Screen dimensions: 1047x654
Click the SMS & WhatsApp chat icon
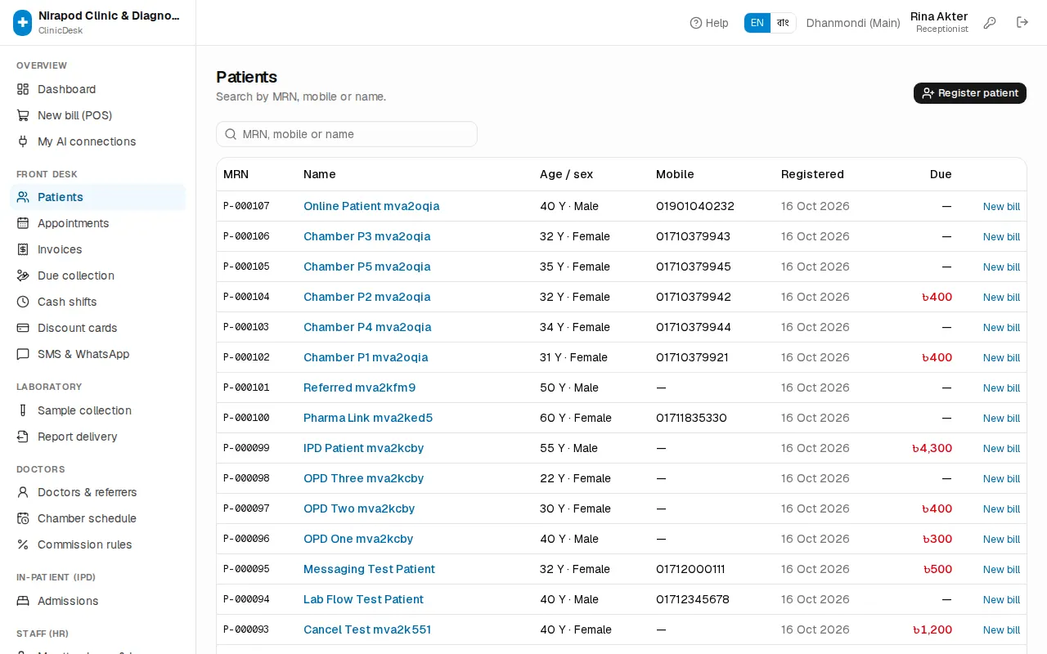coord(23,354)
